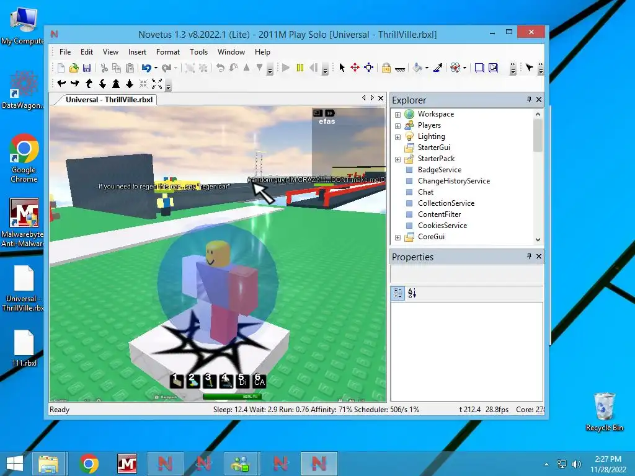Select StarterGui in Explorer
Image resolution: width=635 pixels, height=476 pixels.
tap(433, 148)
